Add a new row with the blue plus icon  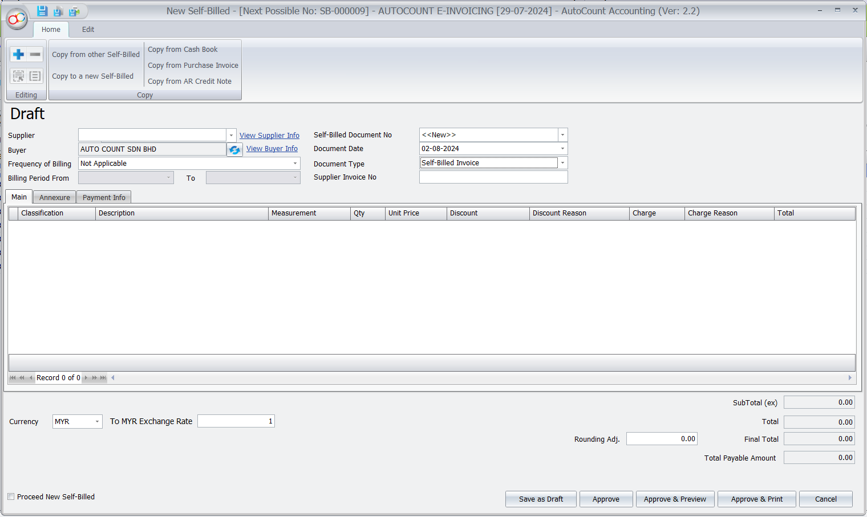[x=18, y=54]
